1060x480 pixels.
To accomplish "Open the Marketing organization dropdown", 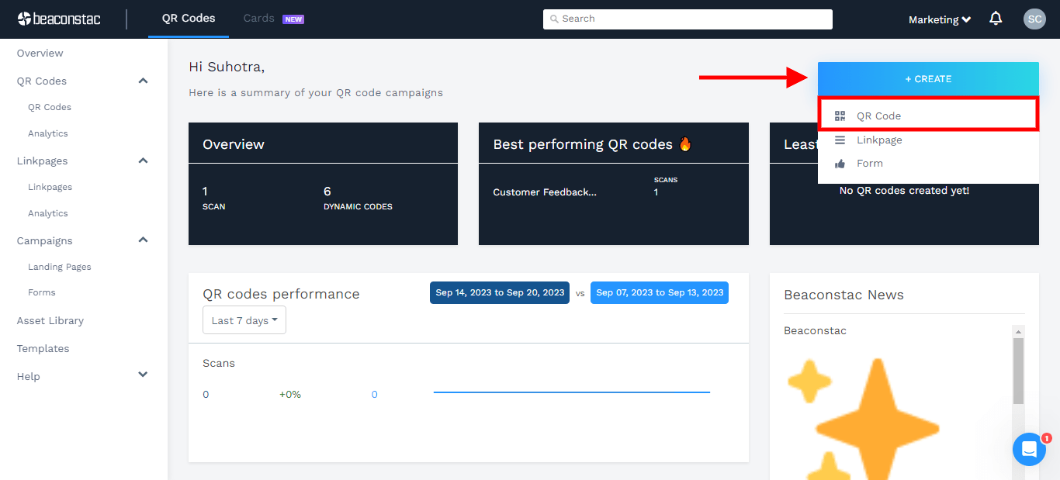I will [940, 19].
